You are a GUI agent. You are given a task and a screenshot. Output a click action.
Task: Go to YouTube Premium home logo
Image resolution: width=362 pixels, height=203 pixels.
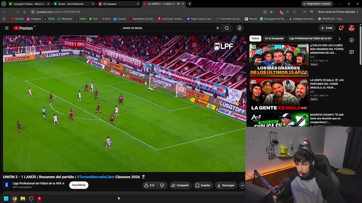pyautogui.click(x=23, y=28)
